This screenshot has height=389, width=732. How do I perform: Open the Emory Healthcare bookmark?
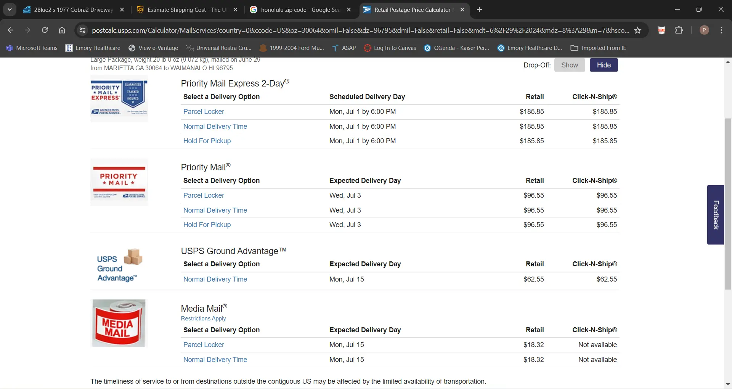[93, 48]
